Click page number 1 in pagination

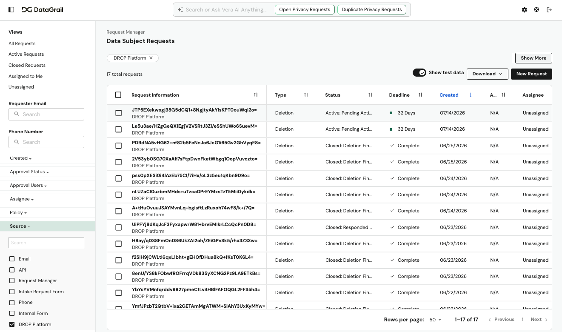coord(522,319)
